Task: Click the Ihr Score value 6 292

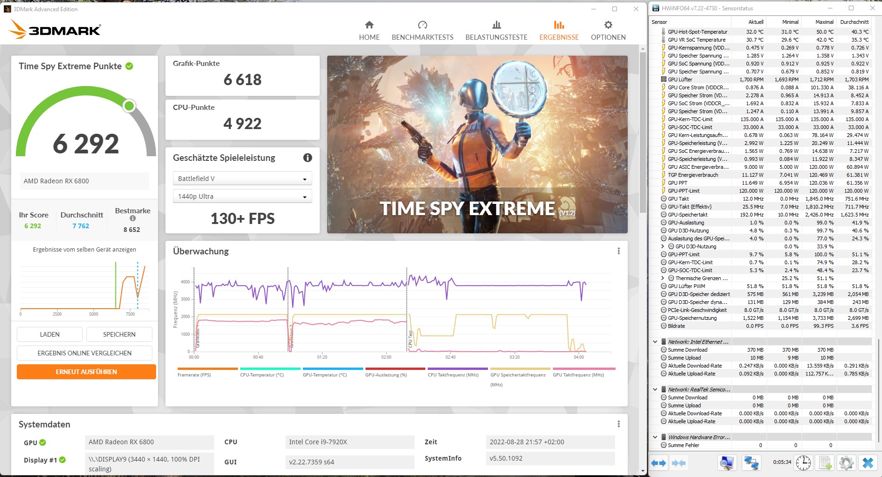Action: [33, 226]
